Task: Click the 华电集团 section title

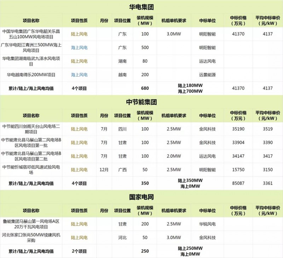Action: point(141,7)
